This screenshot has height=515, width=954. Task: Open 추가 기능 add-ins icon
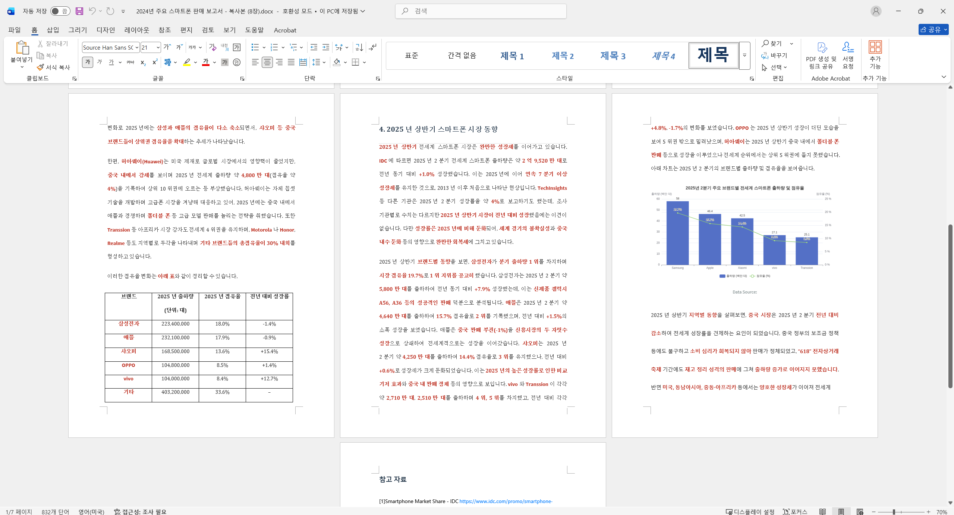click(x=875, y=55)
